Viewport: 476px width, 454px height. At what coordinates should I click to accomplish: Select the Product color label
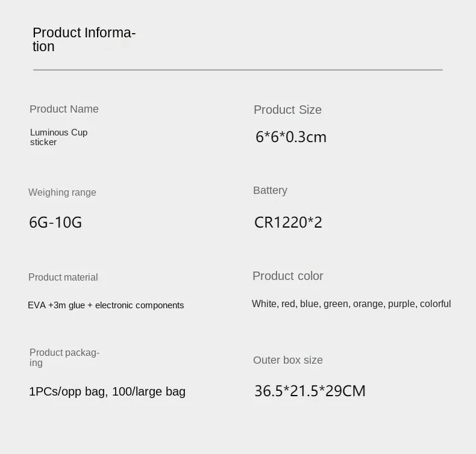coord(287,276)
